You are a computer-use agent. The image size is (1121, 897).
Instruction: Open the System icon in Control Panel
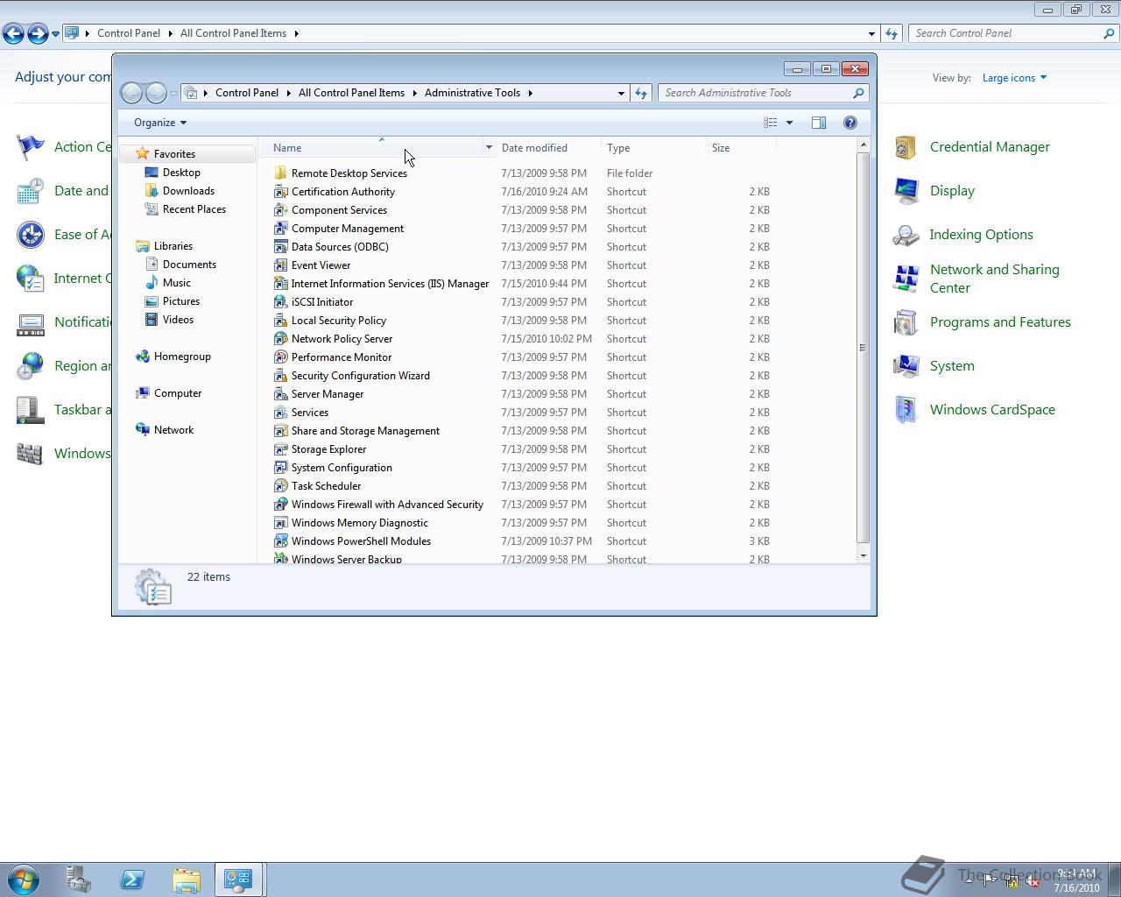[x=906, y=366]
